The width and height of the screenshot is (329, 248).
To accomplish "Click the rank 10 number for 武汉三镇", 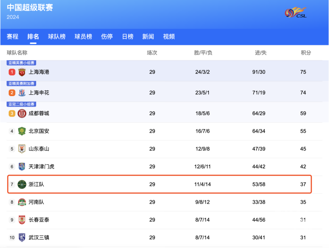I will 12,237.
